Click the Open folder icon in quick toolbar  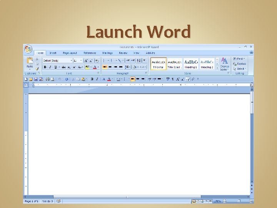(x=31, y=79)
